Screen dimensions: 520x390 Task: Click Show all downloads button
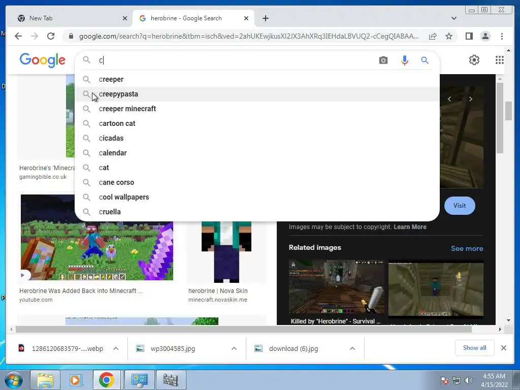tap(475, 347)
